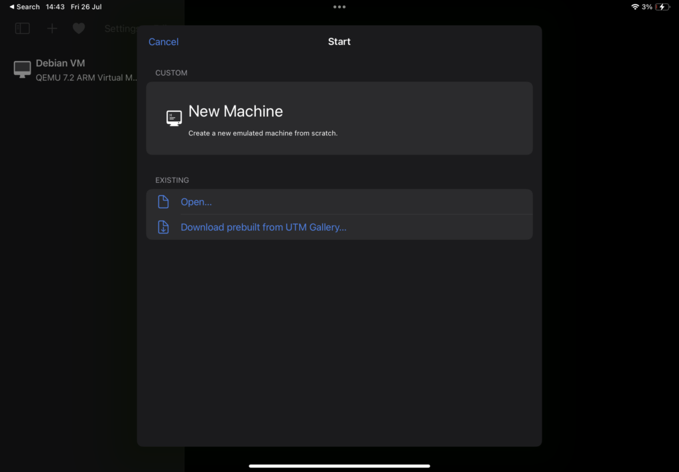The image size is (679, 472).
Task: Click the New Machine terminal monitor icon
Action: pyautogui.click(x=174, y=118)
